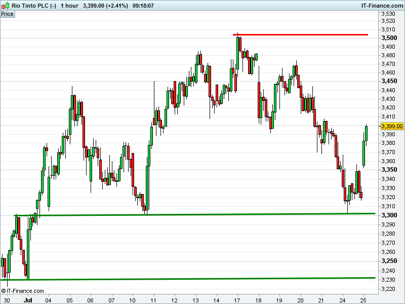Click the yellow 3,399.00 current price tag

coord(392,126)
